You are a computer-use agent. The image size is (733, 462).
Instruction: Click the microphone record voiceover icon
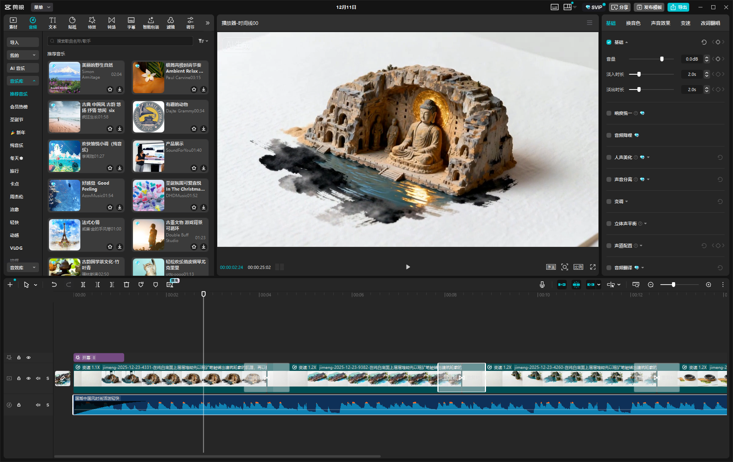[542, 285]
